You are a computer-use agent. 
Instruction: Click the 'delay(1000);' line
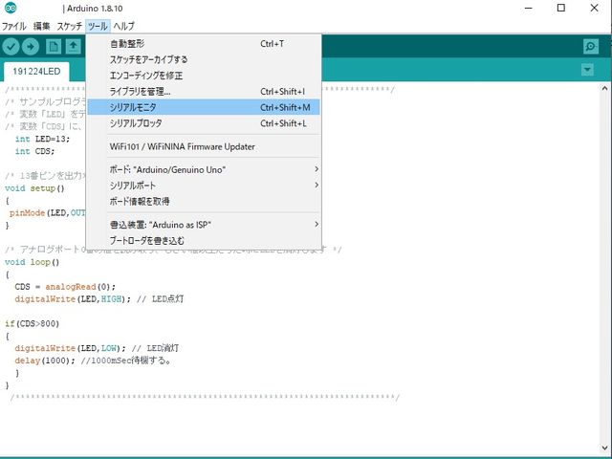[x=45, y=361]
